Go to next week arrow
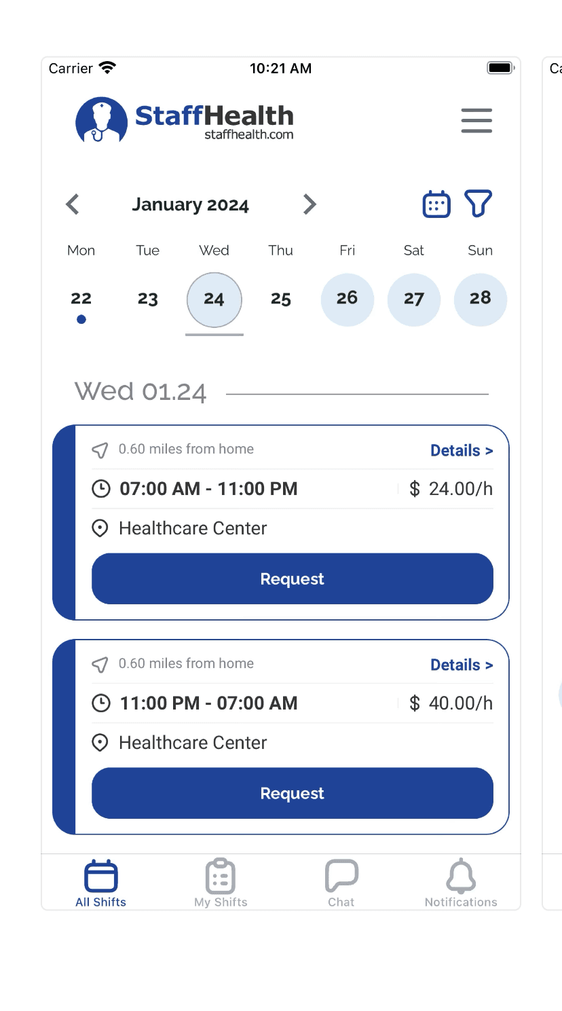 310,204
